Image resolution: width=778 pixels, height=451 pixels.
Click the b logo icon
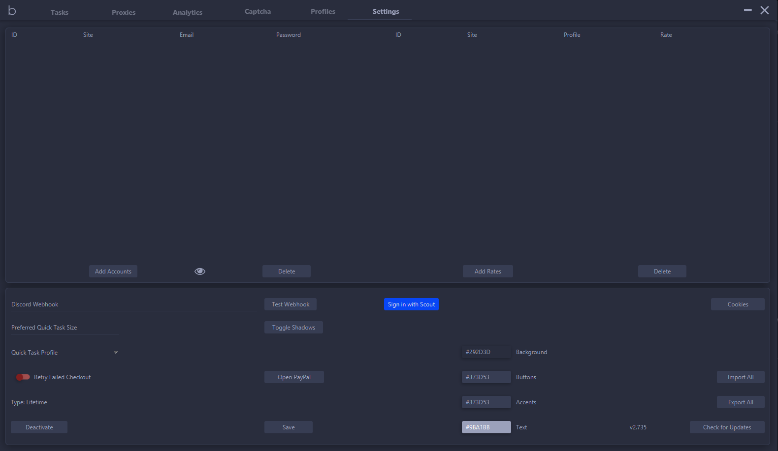[x=12, y=11]
